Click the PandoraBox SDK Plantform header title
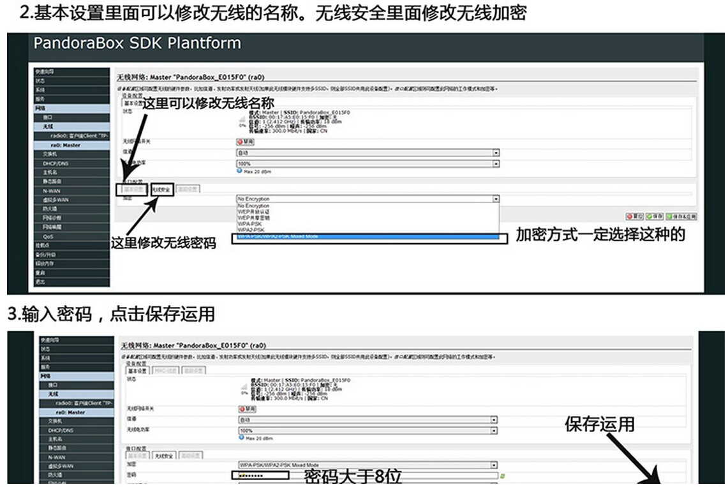728x487 pixels. click(x=137, y=43)
